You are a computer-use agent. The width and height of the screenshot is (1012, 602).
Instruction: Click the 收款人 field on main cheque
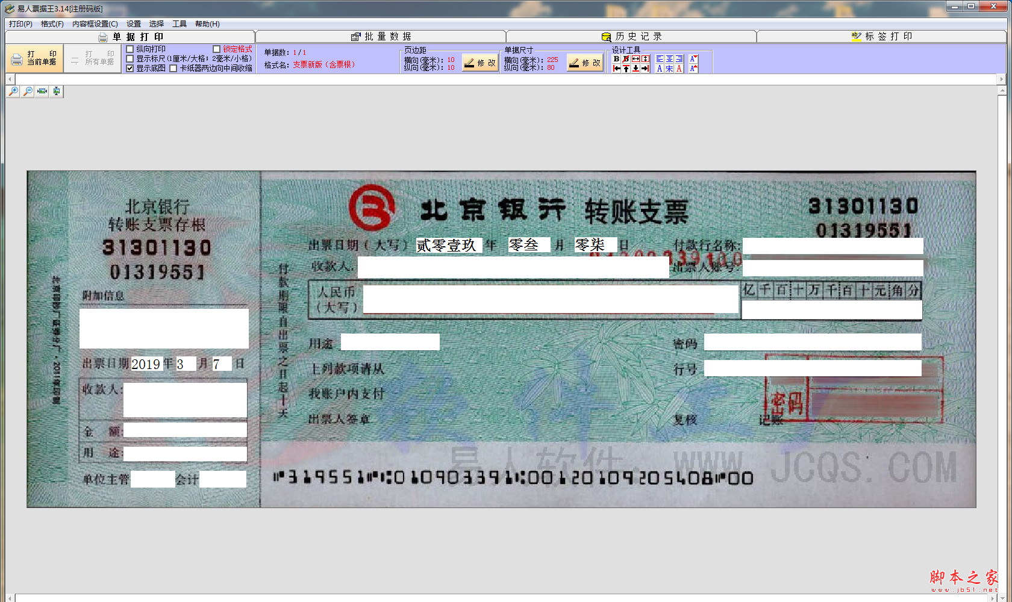coord(513,267)
